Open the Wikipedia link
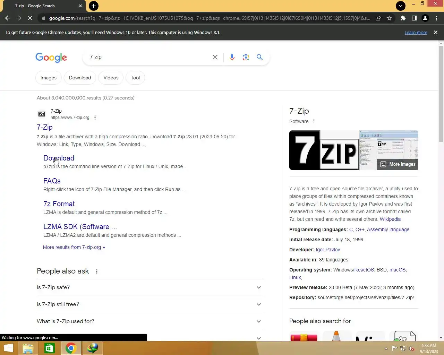The image size is (444, 355). [390, 219]
